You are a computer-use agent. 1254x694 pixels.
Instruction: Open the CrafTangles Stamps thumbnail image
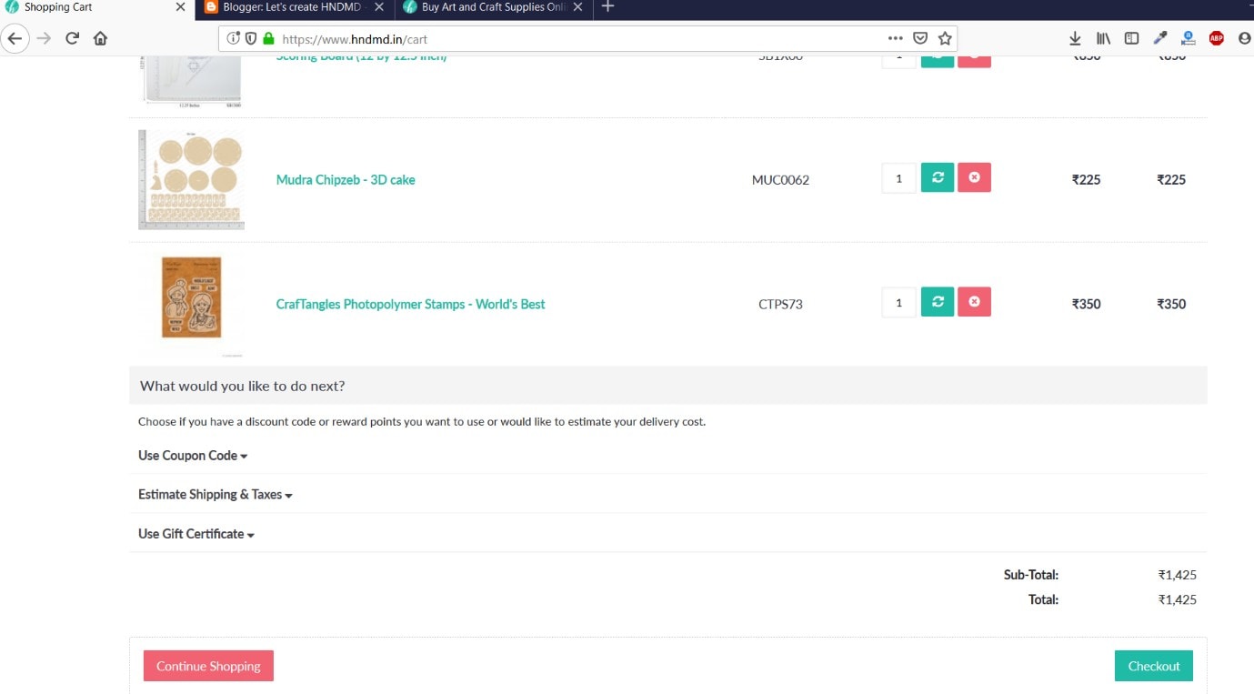(192, 304)
